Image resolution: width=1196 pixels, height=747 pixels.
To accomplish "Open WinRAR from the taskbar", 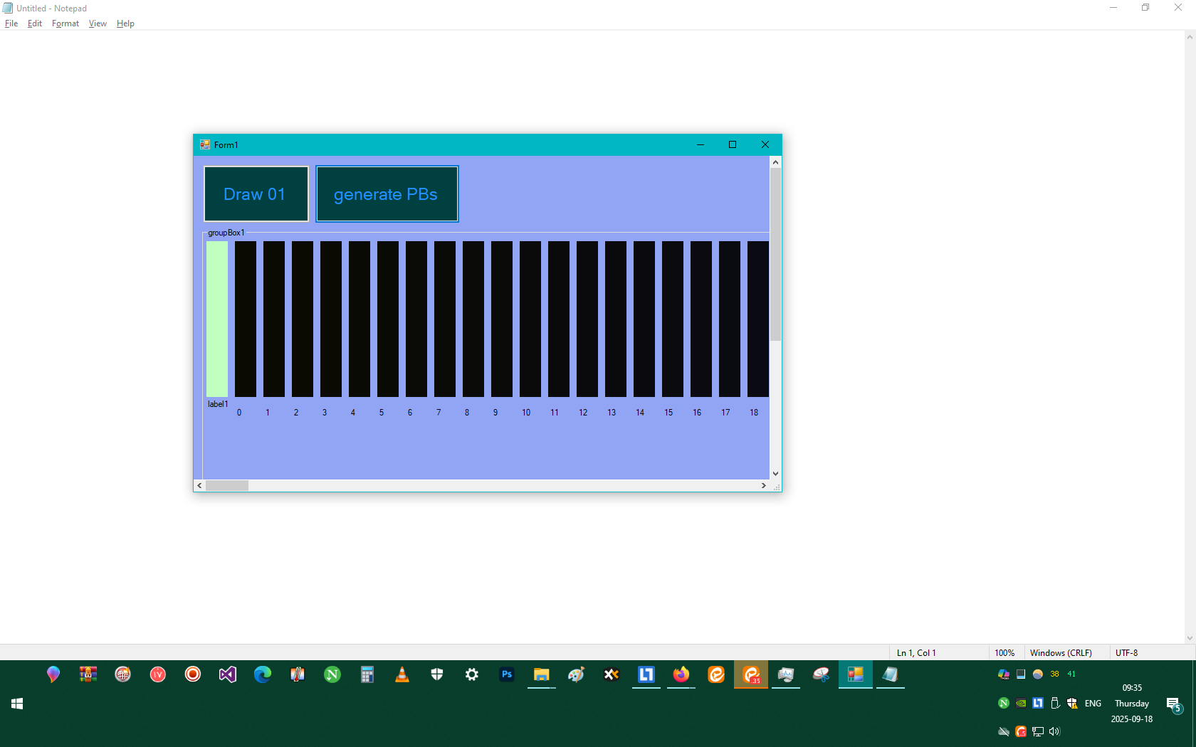I will tap(88, 674).
